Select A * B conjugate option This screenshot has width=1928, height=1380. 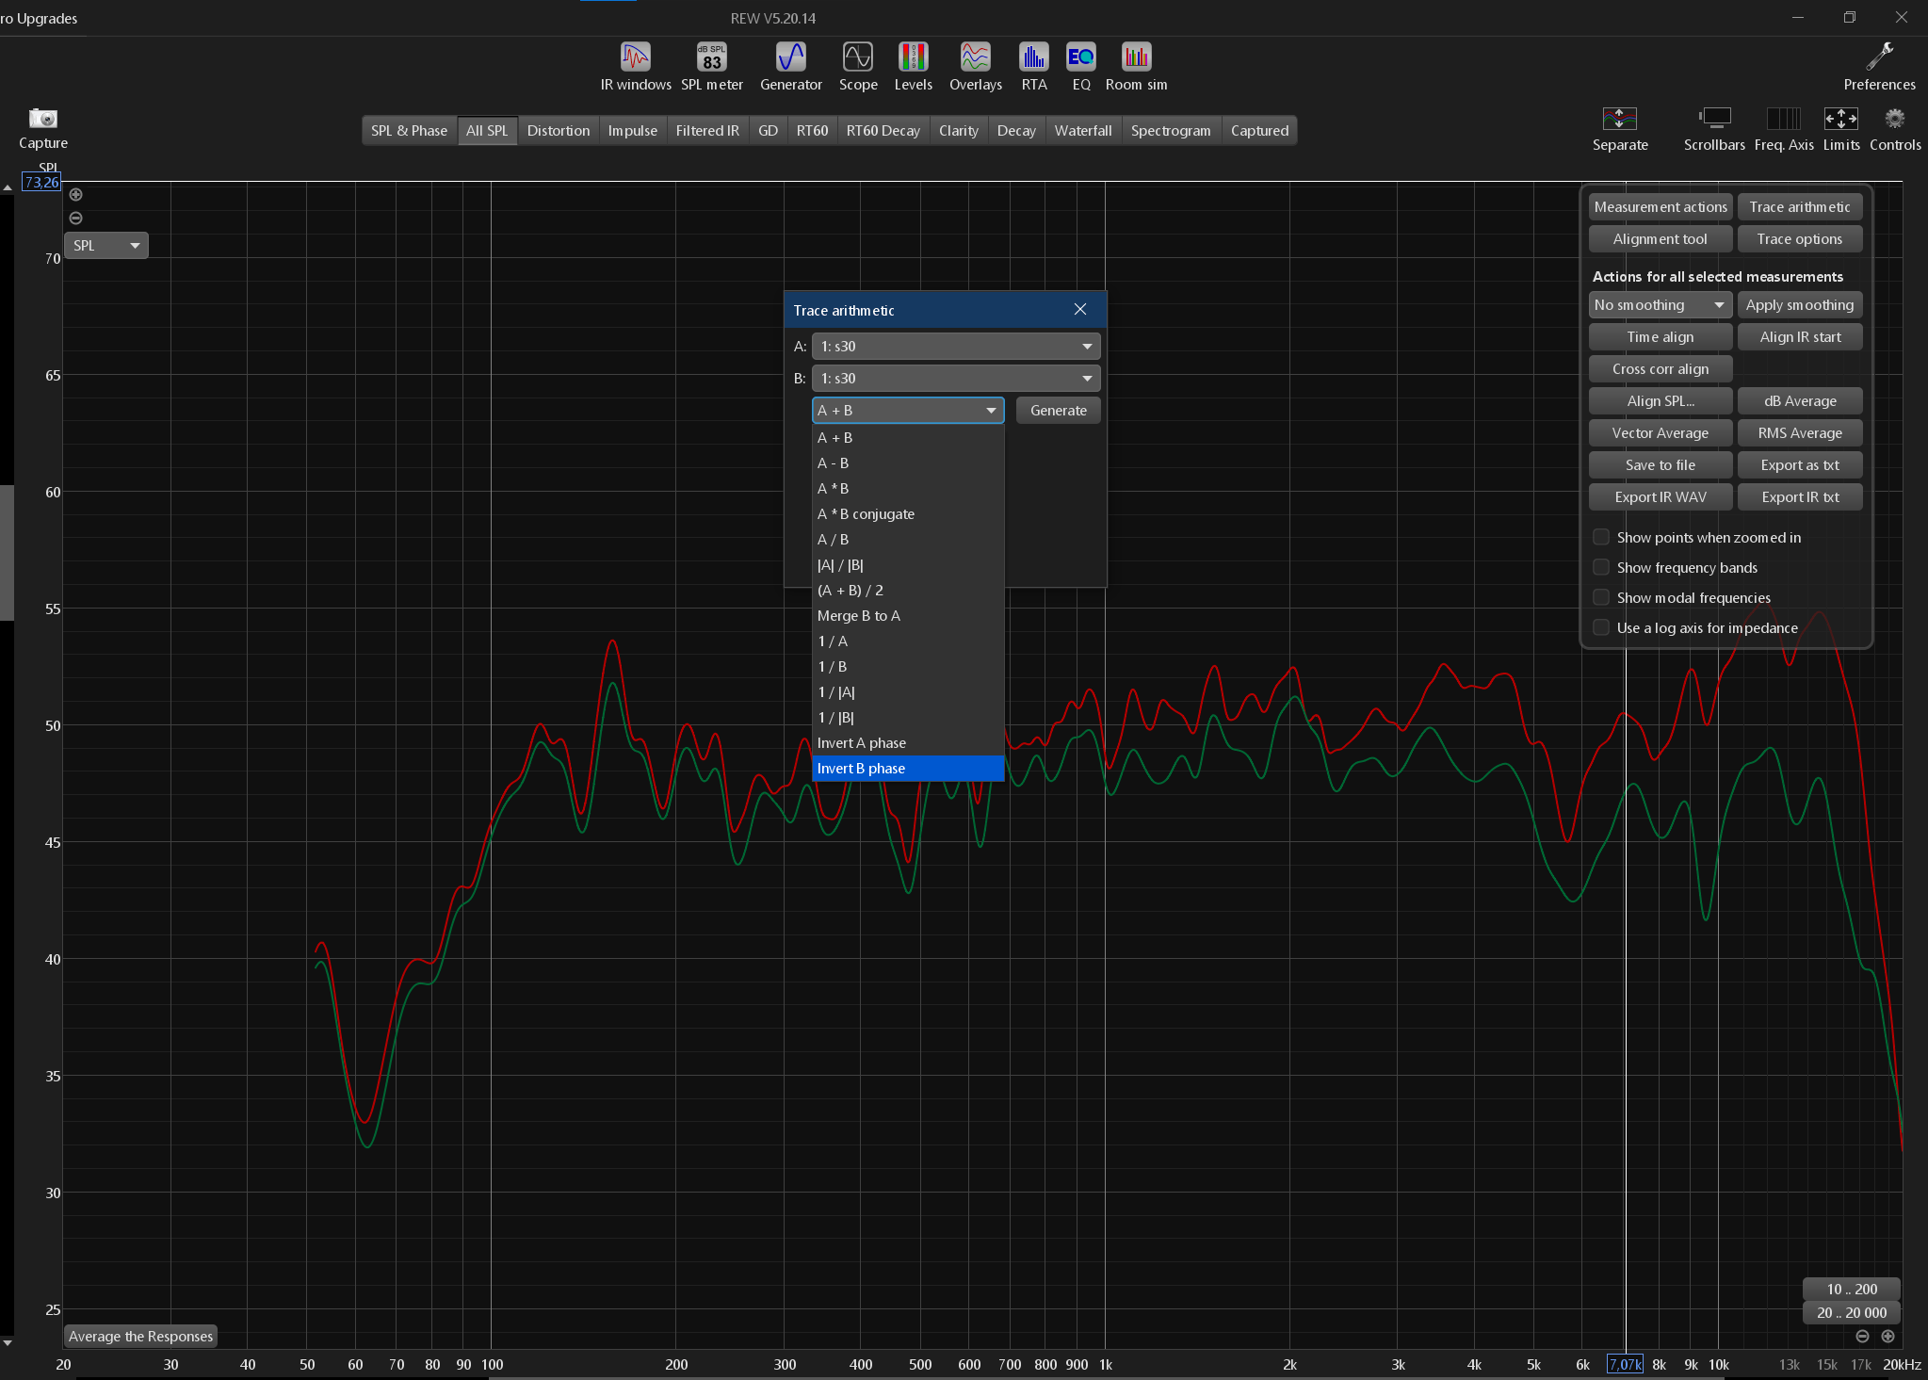pyautogui.click(x=907, y=513)
